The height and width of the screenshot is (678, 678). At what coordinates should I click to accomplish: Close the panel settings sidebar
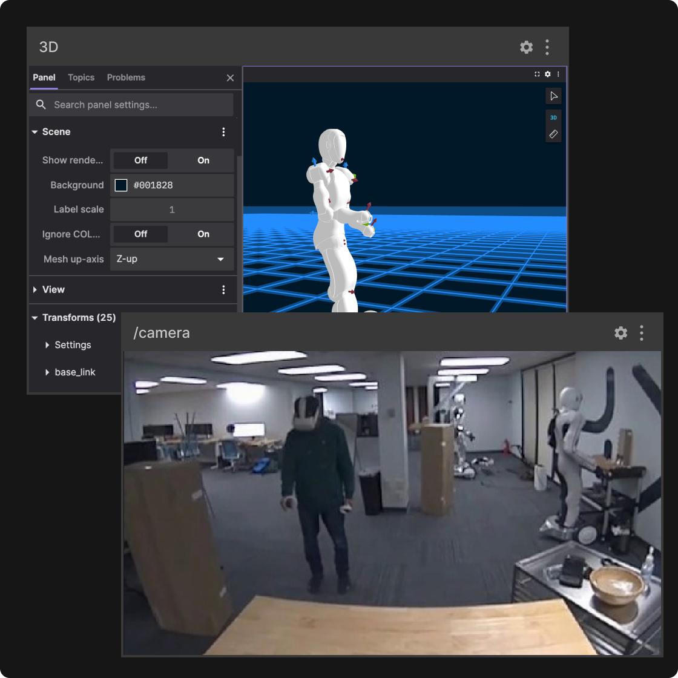tap(230, 77)
